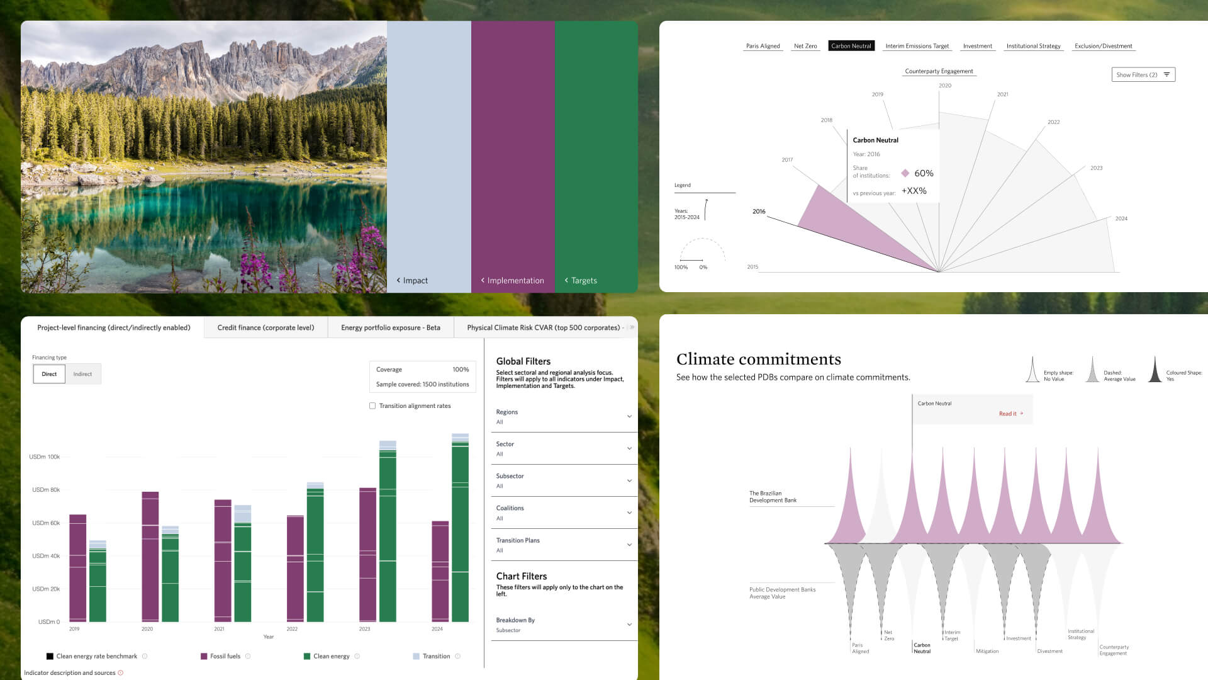Click the Targets panel label
Image resolution: width=1208 pixels, height=680 pixels.
pyautogui.click(x=584, y=280)
